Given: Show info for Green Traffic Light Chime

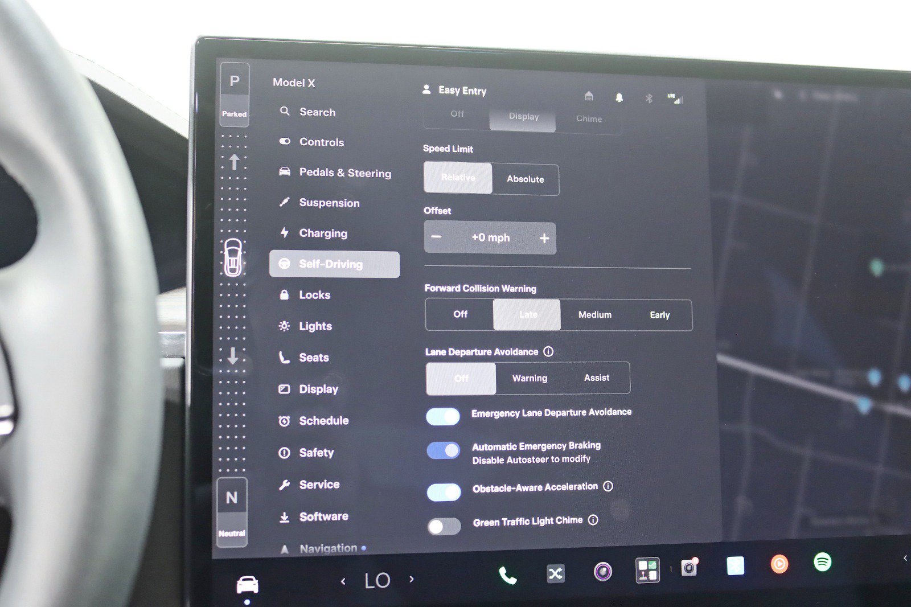Looking at the screenshot, I should pyautogui.click(x=593, y=520).
